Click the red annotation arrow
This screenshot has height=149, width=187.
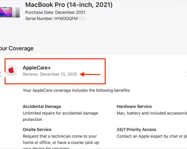(90, 74)
